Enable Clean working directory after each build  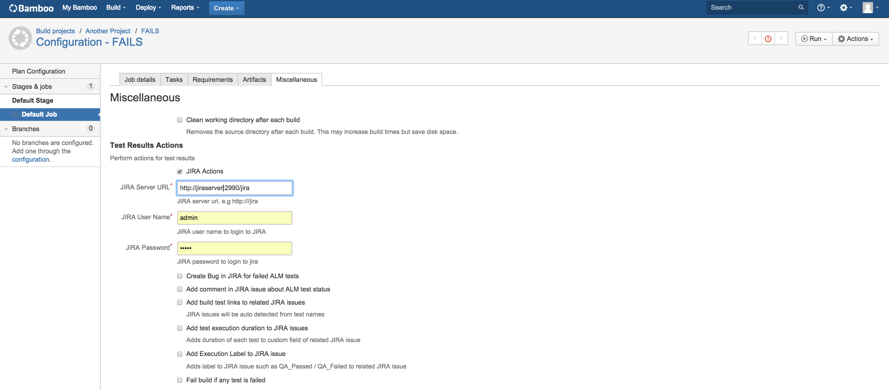click(x=180, y=120)
